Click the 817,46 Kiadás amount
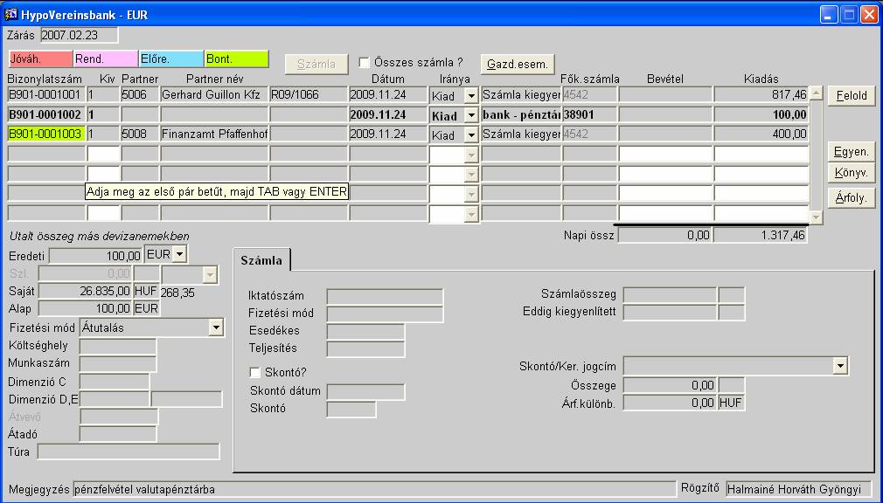Image resolution: width=883 pixels, height=503 pixels. pos(761,94)
